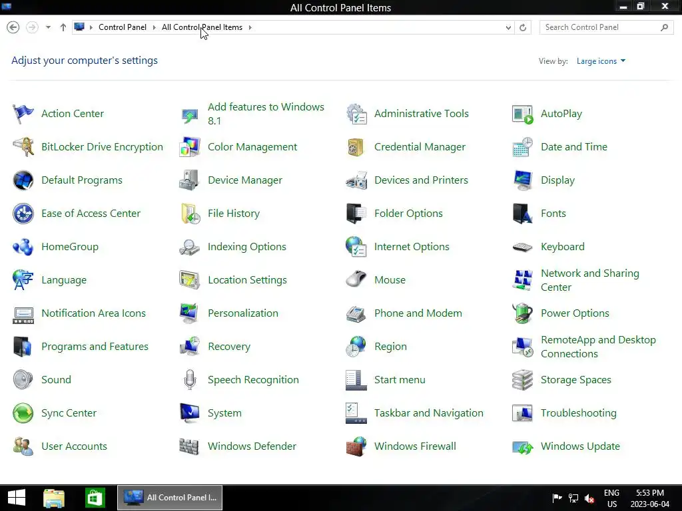Click the Administrative Tools gear icon
682x511 pixels.
click(356, 114)
